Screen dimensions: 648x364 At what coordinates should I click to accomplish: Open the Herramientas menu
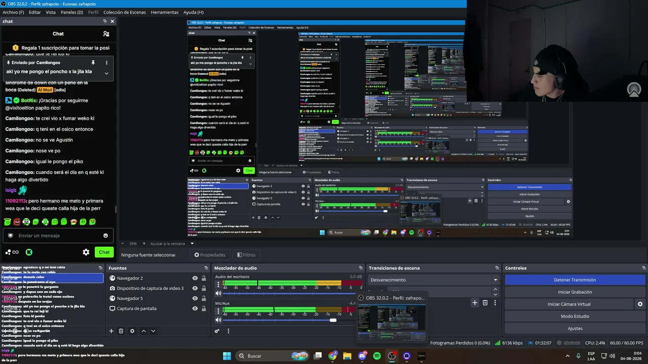[x=165, y=12]
